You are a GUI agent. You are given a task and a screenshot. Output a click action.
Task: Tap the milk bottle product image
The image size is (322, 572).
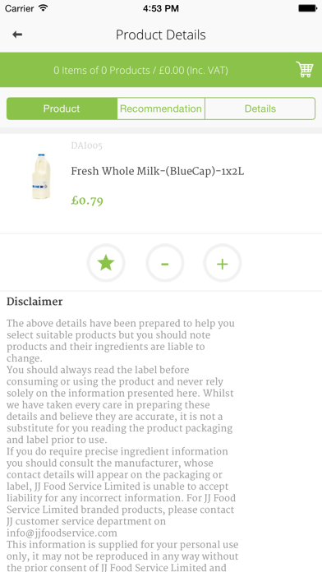coord(41,177)
